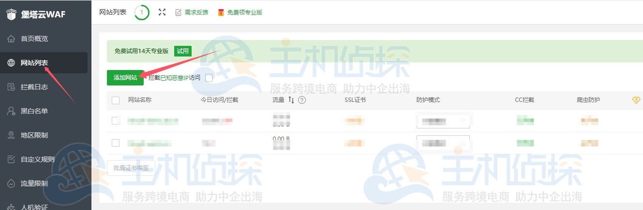Click the 网站列表 globe icon
This screenshot has height=210, width=643.
coord(11,63)
